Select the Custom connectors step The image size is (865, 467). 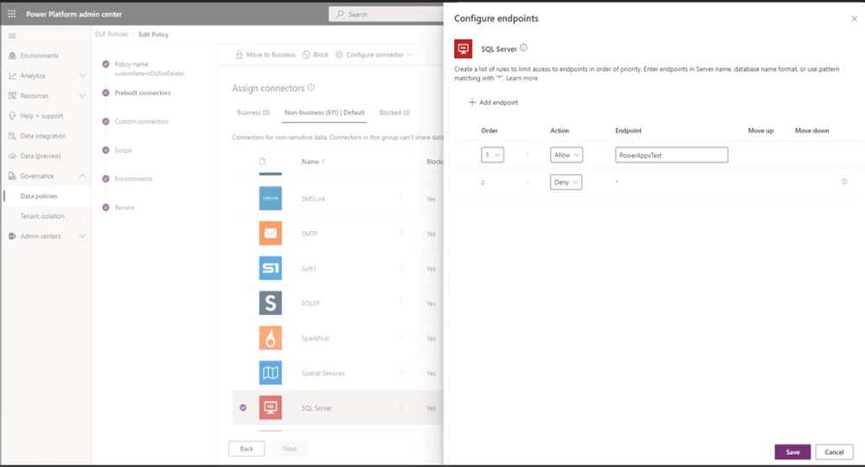pos(141,121)
